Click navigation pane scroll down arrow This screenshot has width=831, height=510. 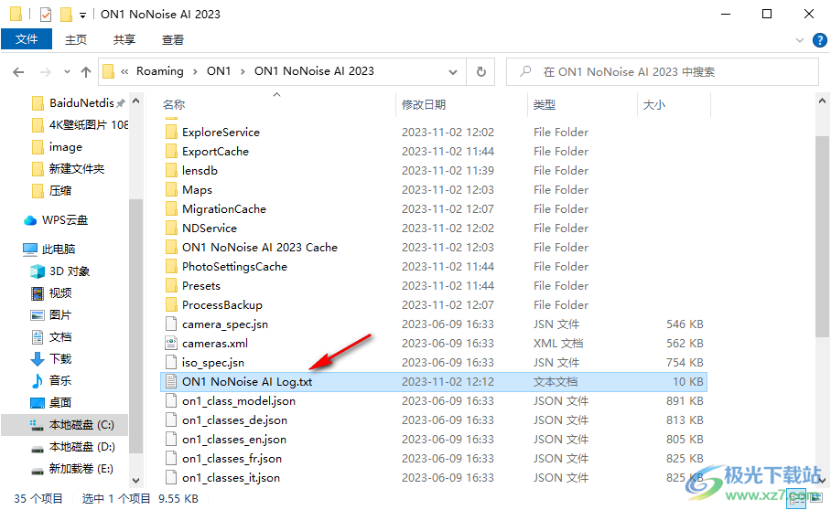[x=135, y=481]
